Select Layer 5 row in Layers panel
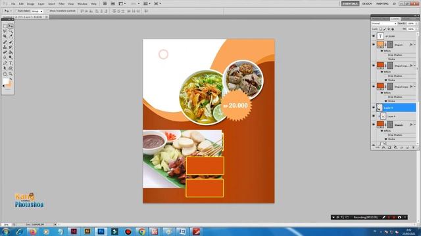Viewport: 421px width, 236px height. tap(396, 108)
